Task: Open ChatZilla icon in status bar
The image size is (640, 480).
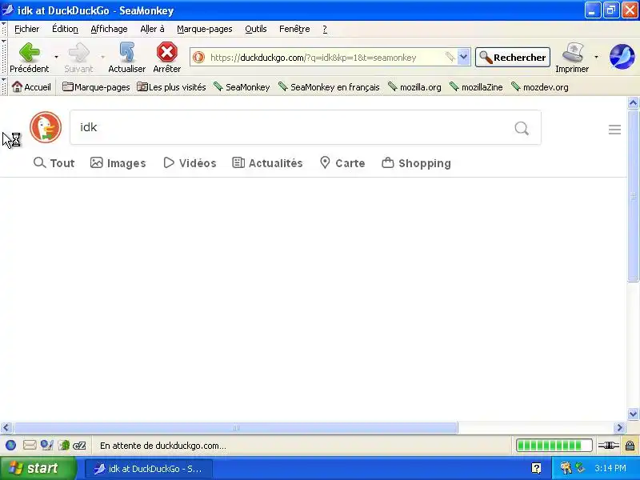Action: [x=79, y=446]
